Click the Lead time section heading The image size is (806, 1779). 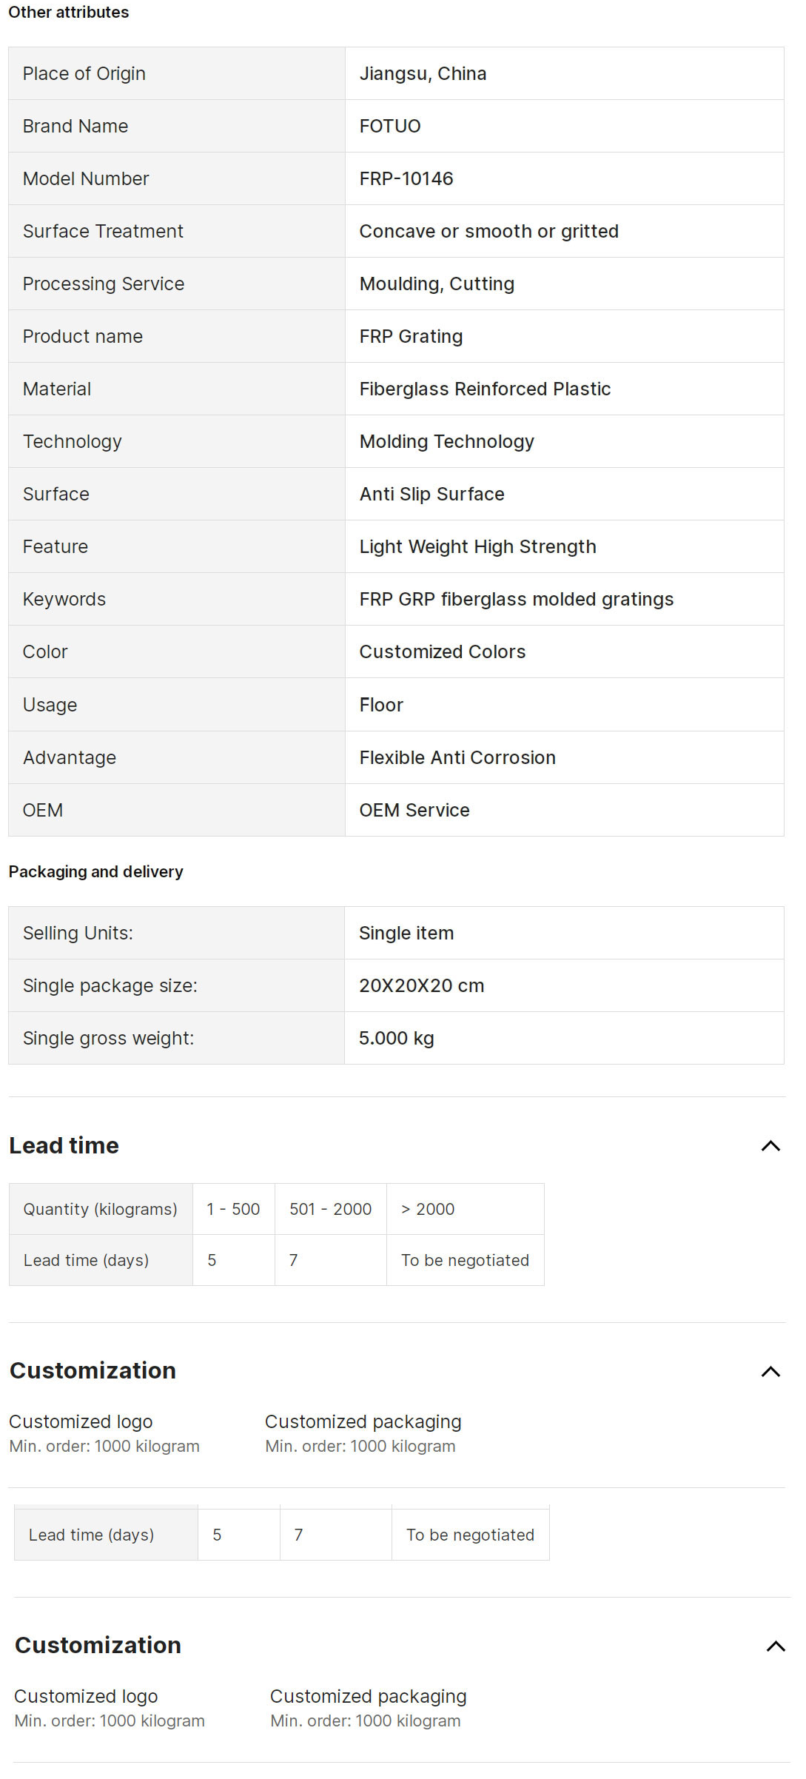pyautogui.click(x=64, y=1146)
